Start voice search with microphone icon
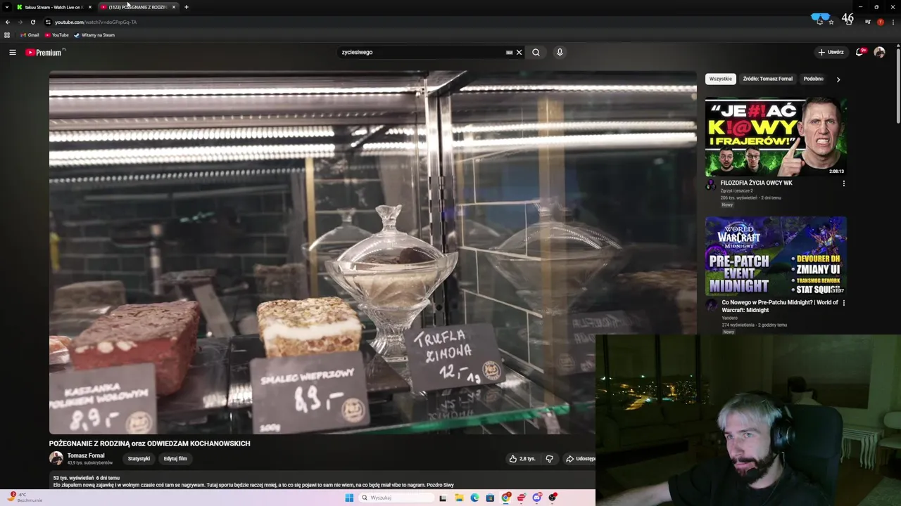 click(x=560, y=52)
